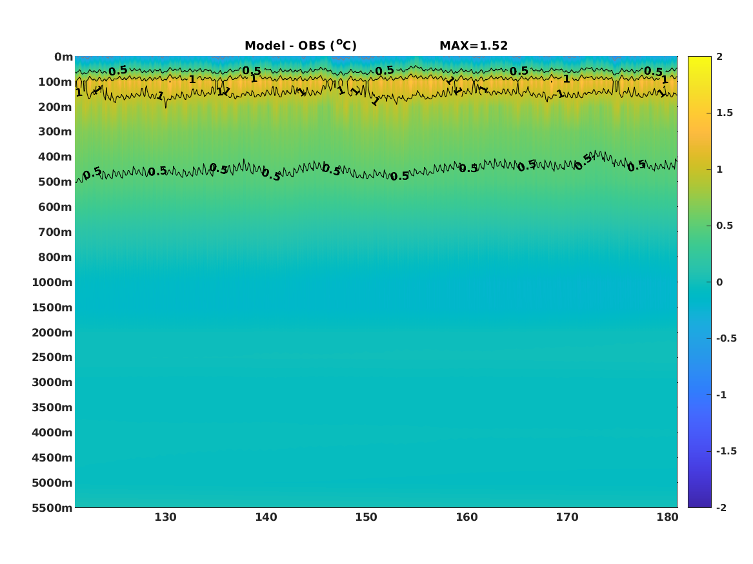Image resolution: width=753 pixels, height=564 pixels.
Task: Click the '130' longitude tick label
Action: (165, 517)
